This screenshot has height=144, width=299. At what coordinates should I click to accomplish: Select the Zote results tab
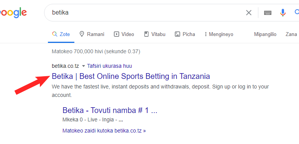pos(61,34)
